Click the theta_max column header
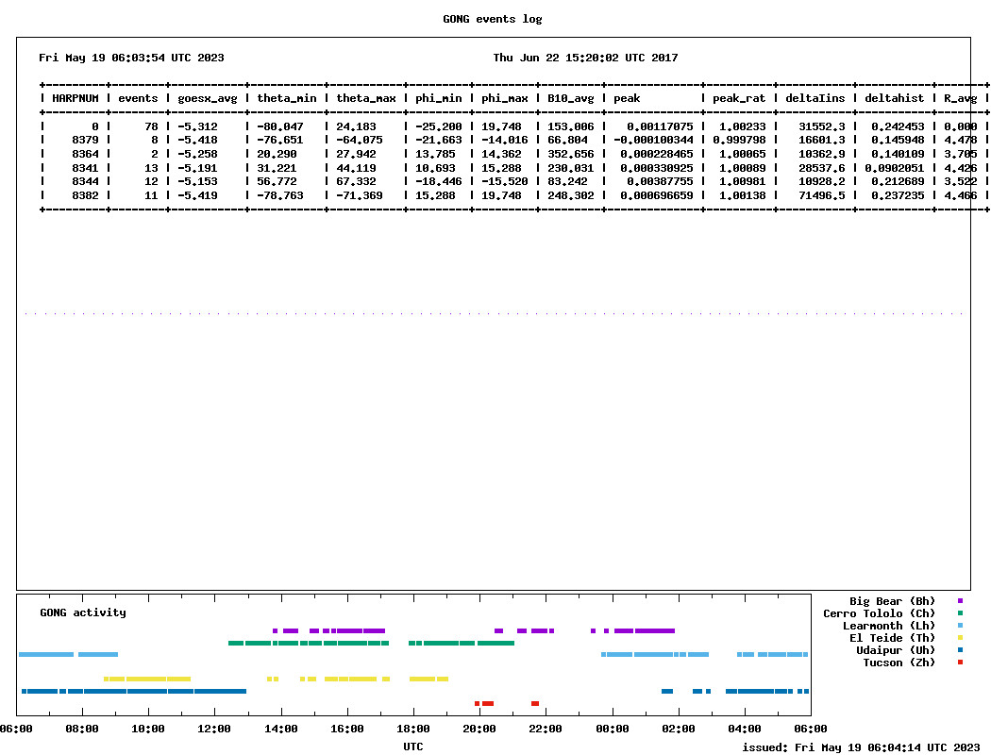The width and height of the screenshot is (991, 755). click(x=366, y=98)
